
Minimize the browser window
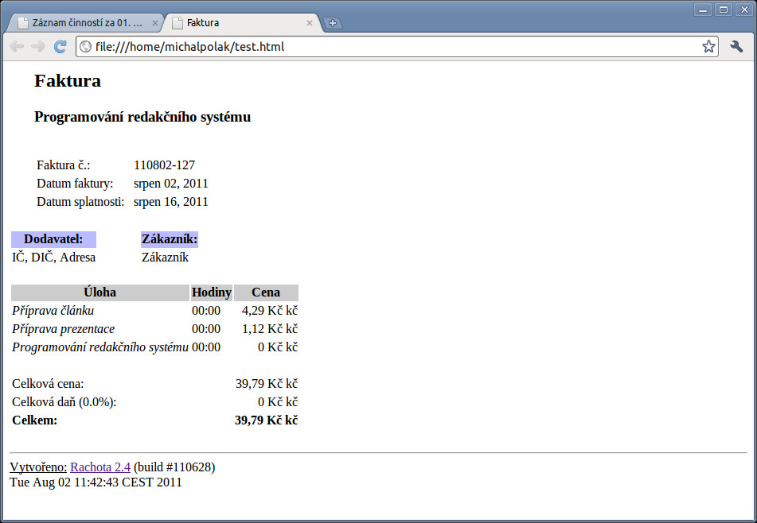(703, 10)
